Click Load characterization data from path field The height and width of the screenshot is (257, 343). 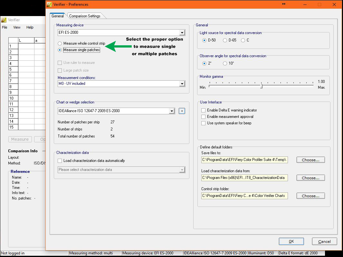[x=244, y=178]
